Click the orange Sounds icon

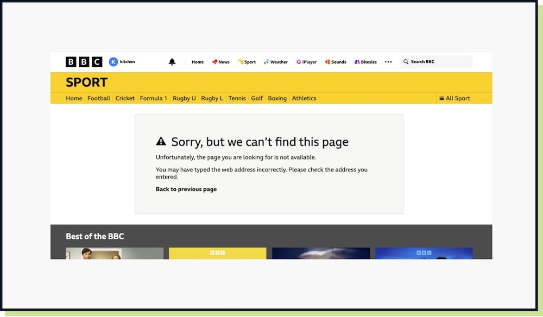327,61
